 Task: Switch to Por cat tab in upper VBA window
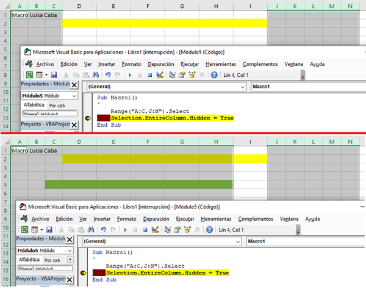[x=57, y=105]
